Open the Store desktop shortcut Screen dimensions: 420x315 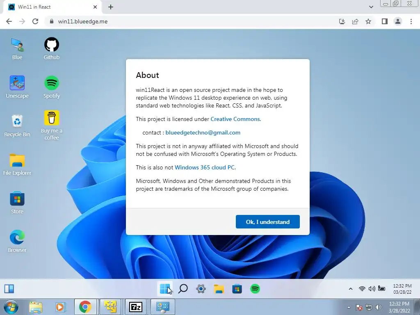(17, 203)
